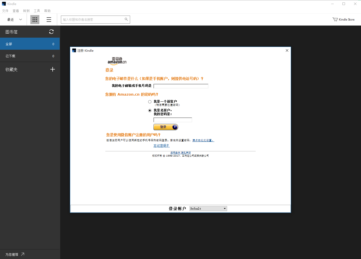Open the 转到 menu
Image resolution: width=361 pixels, height=259 pixels.
tap(26, 11)
